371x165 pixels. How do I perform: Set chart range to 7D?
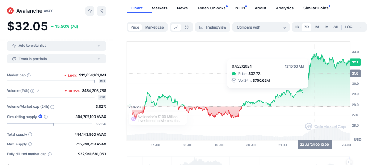click(x=307, y=27)
